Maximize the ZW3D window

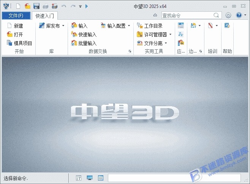(234, 6)
